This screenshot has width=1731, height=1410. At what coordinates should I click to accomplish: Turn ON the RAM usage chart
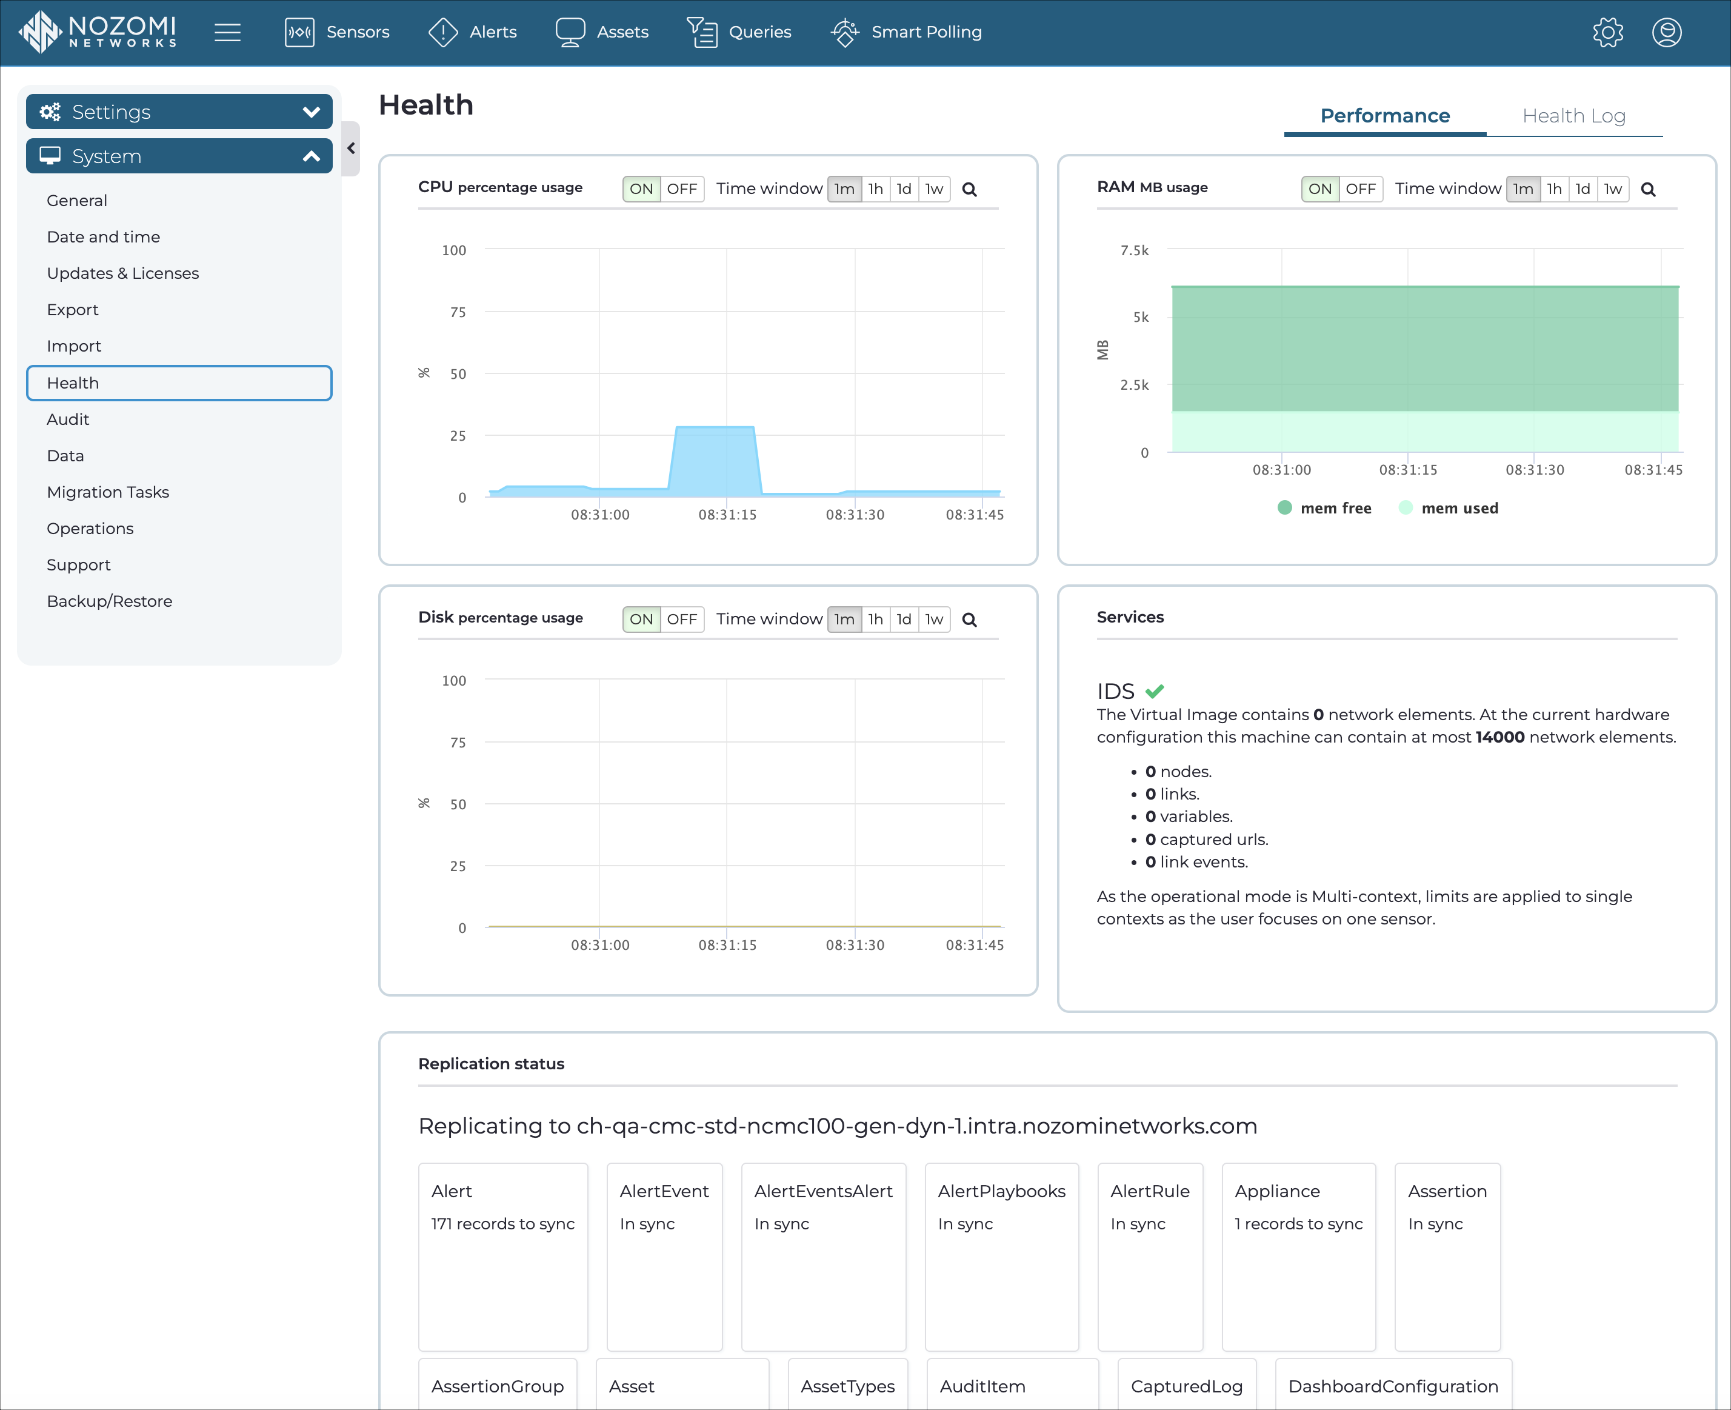coord(1320,189)
